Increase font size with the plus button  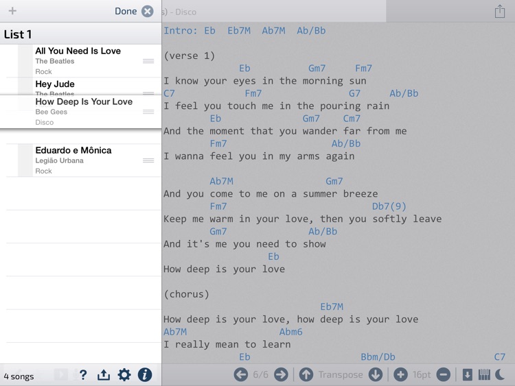(400, 374)
